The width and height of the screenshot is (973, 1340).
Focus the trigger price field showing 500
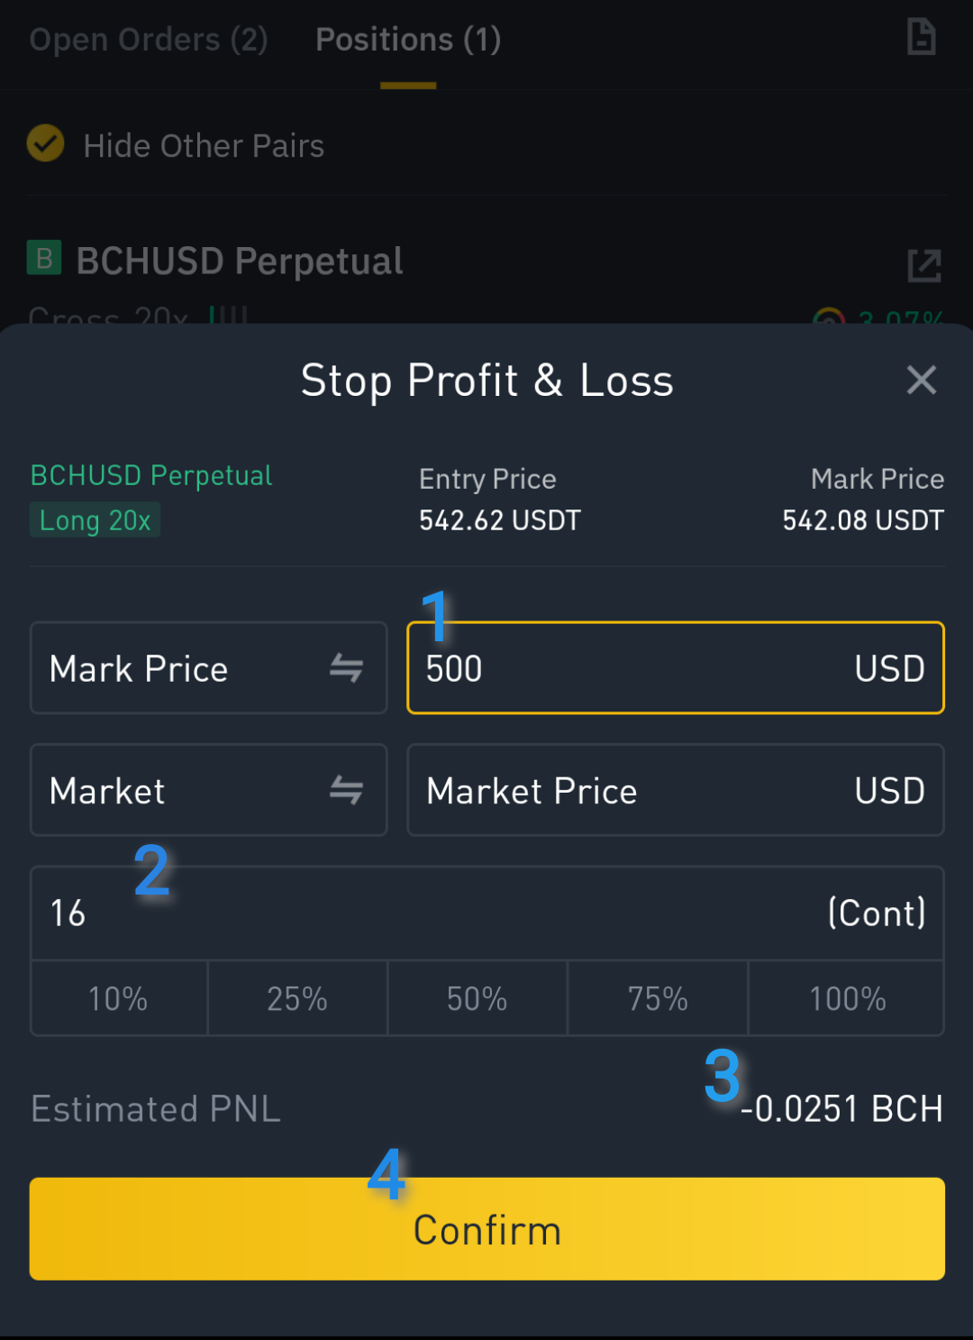[676, 668]
